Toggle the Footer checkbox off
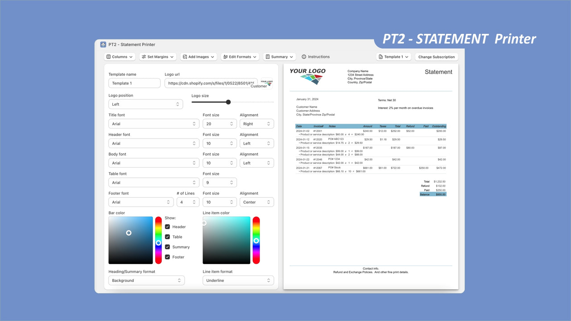 pyautogui.click(x=167, y=257)
